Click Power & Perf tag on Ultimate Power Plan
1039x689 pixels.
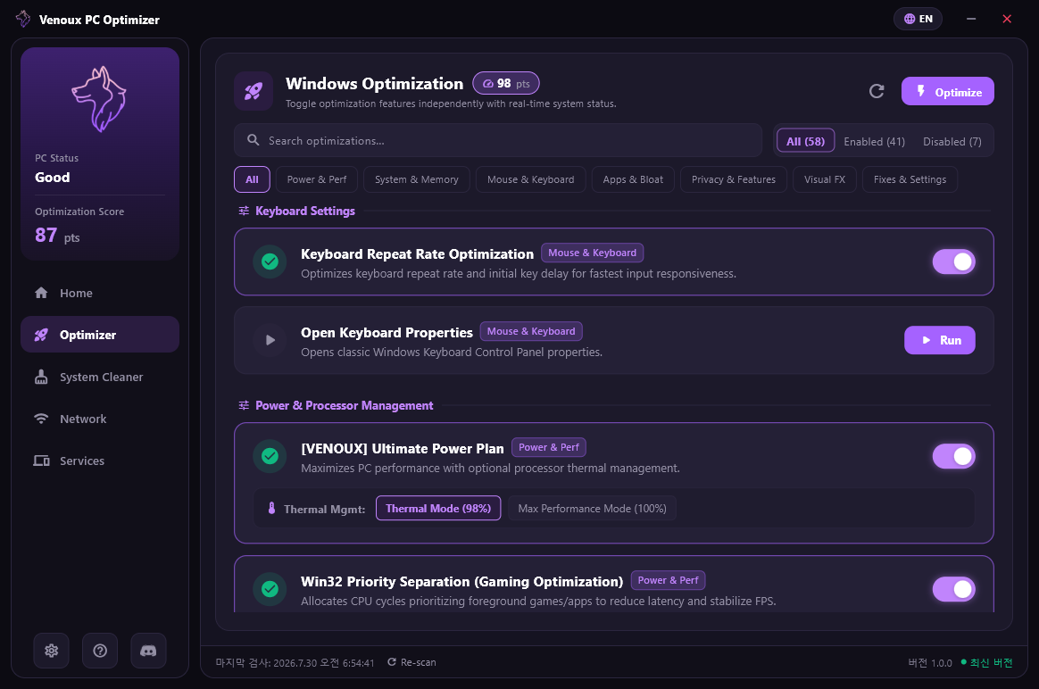549,447
